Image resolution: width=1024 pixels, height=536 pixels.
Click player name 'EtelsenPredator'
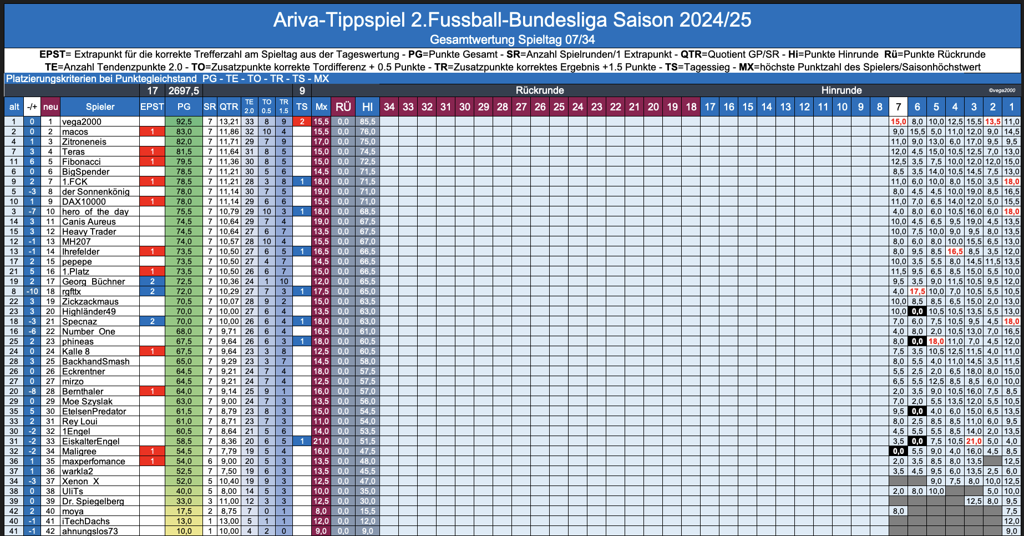pyautogui.click(x=94, y=411)
